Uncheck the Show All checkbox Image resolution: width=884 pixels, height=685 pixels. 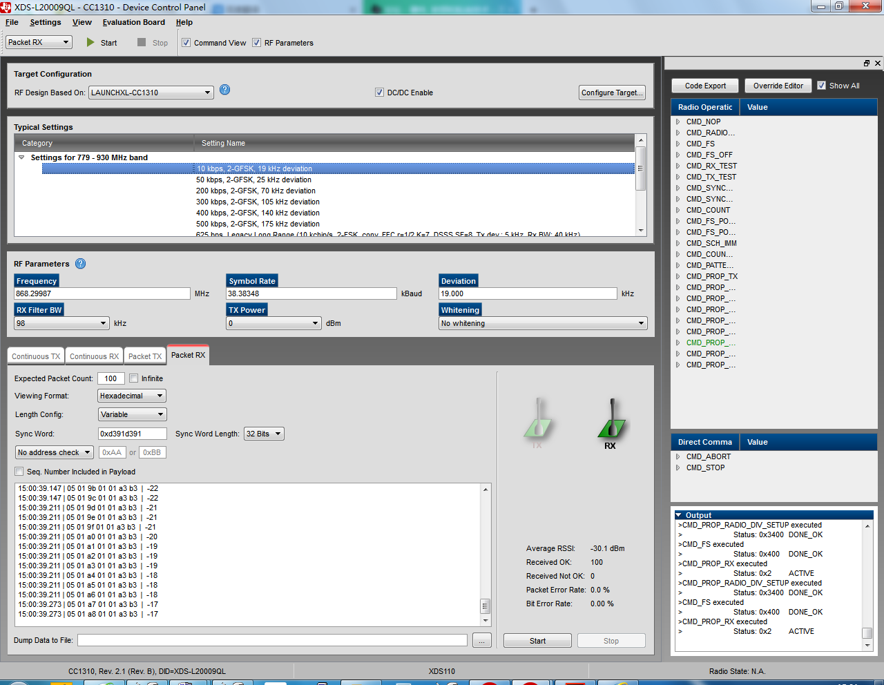point(821,85)
